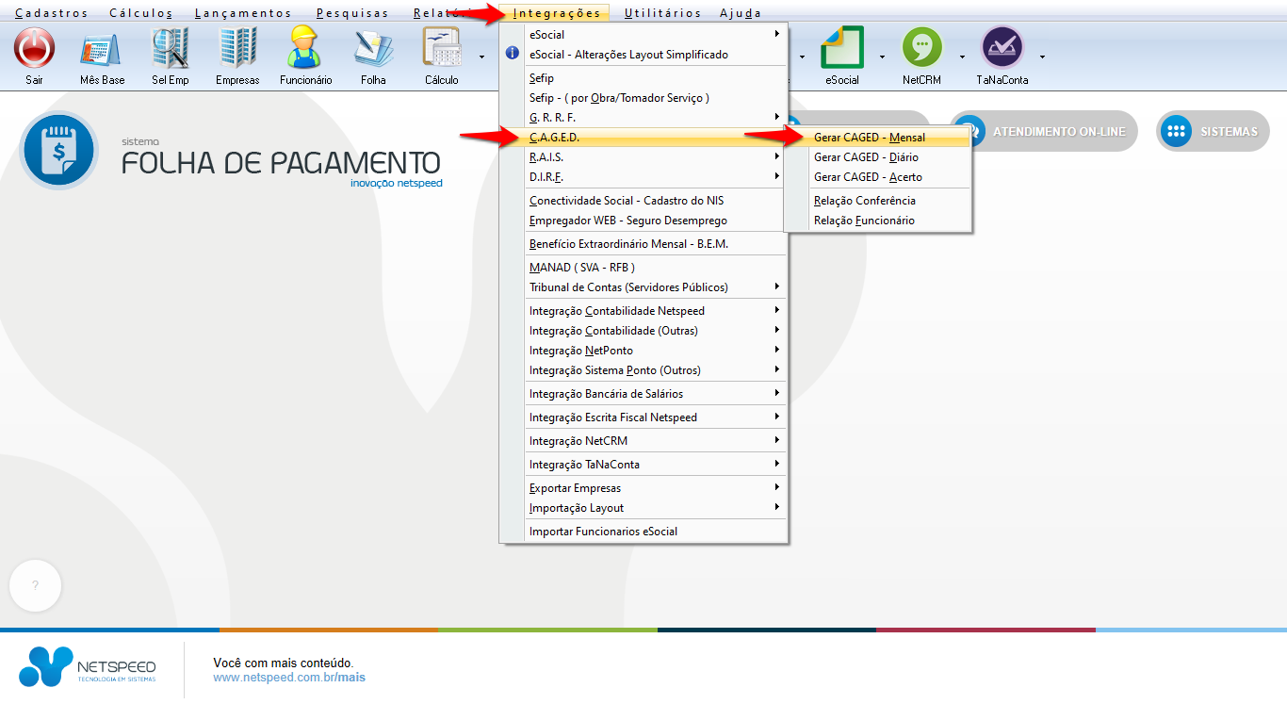This screenshot has height=704, width=1287.
Task: Click the Netspeed logo in footer
Action: point(87,666)
